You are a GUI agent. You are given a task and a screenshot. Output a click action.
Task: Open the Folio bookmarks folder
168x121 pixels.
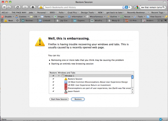[62, 12]
